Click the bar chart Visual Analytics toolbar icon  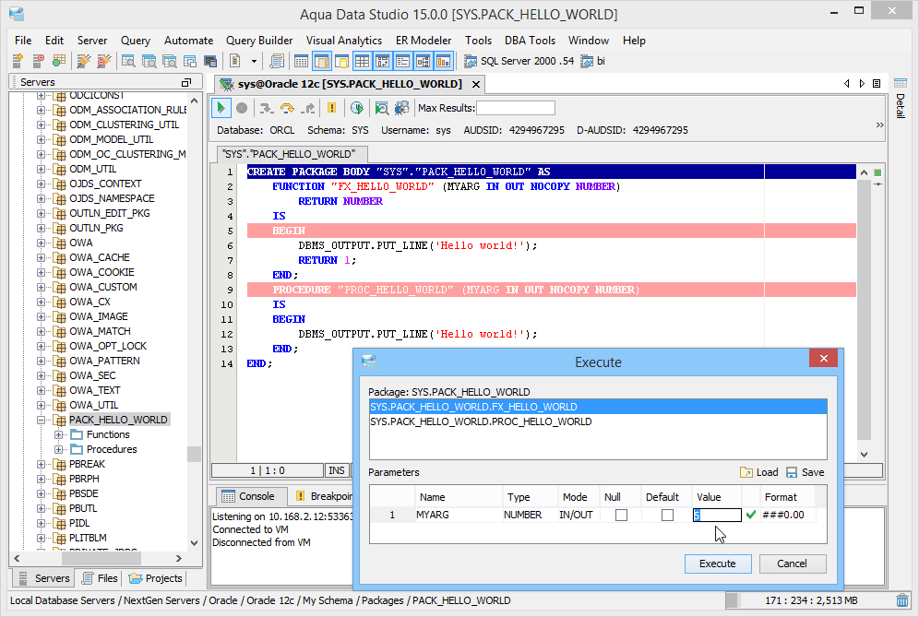(x=444, y=61)
